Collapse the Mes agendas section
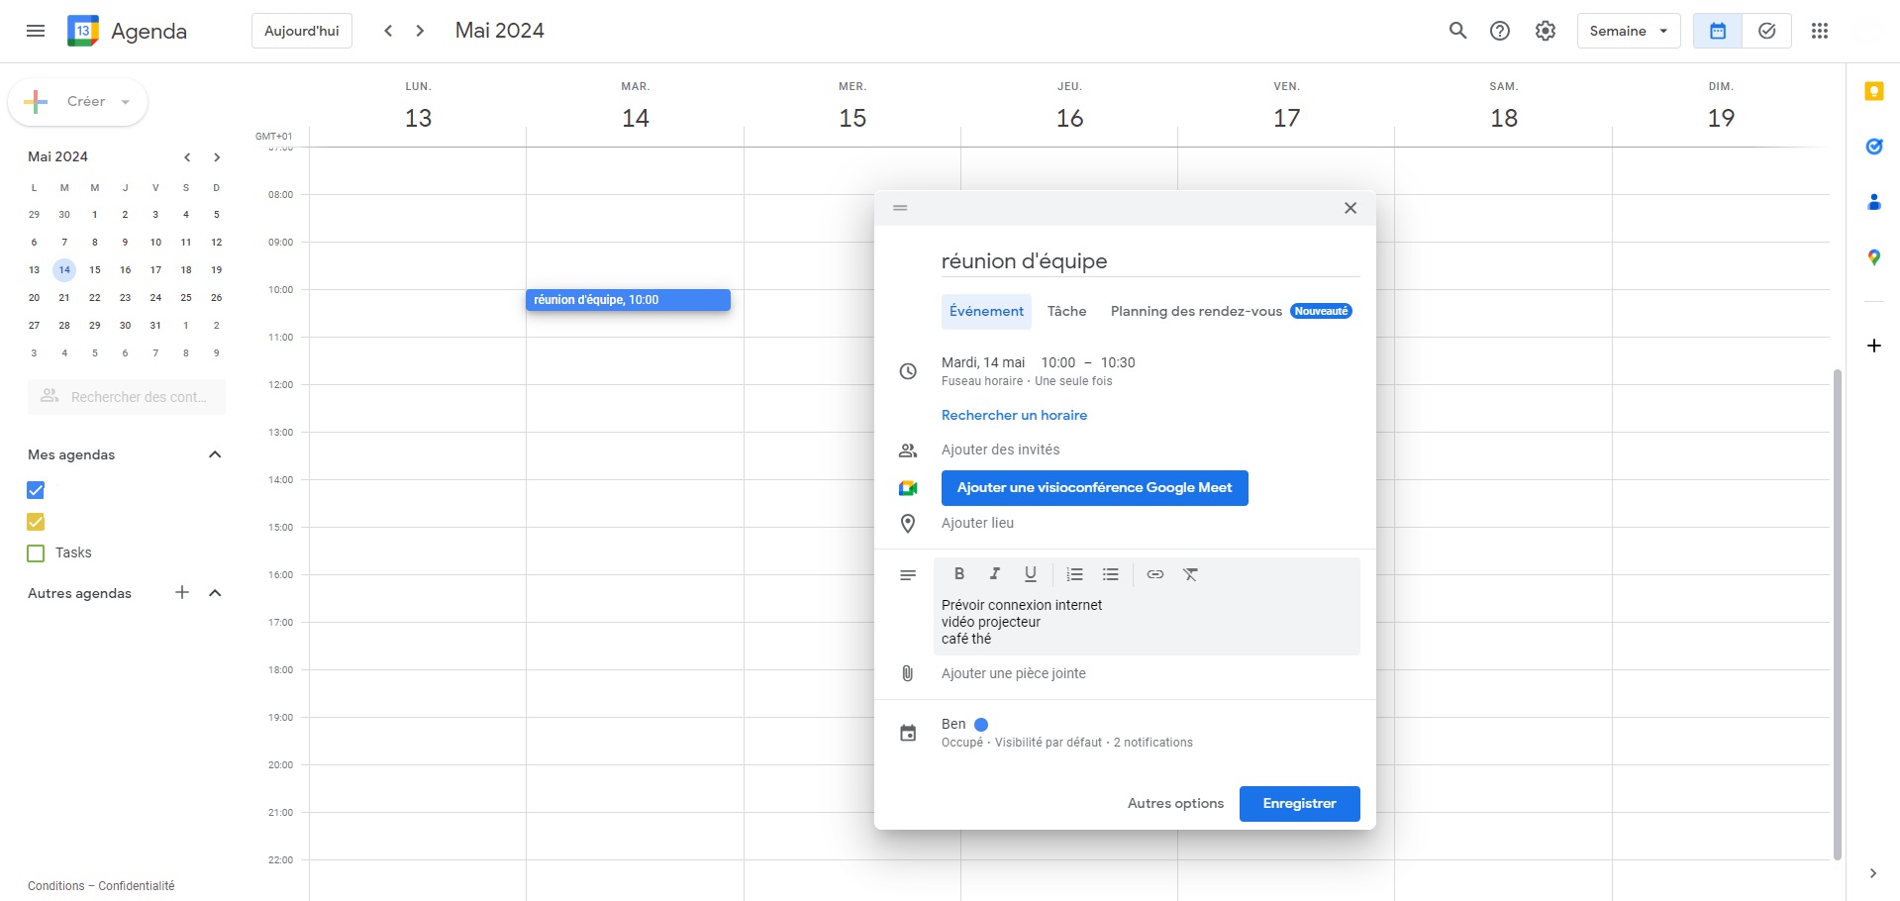The image size is (1900, 901). [x=215, y=454]
